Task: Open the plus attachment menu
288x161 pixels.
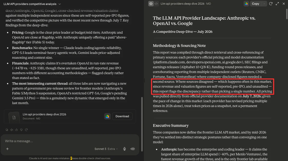Action: [7, 149]
